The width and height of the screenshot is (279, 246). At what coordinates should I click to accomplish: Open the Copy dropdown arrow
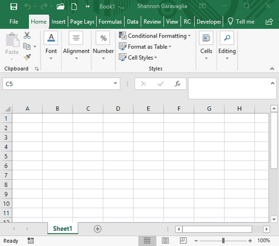35,46
